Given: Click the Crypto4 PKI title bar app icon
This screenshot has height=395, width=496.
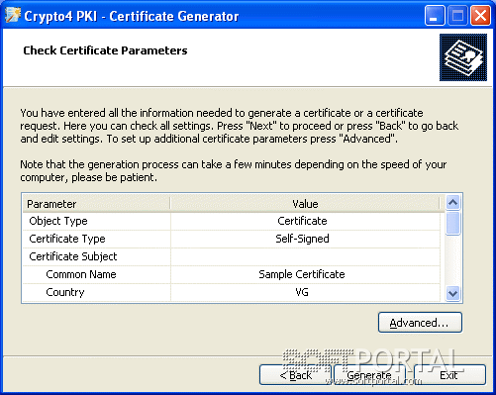Looking at the screenshot, I should coord(13,16).
